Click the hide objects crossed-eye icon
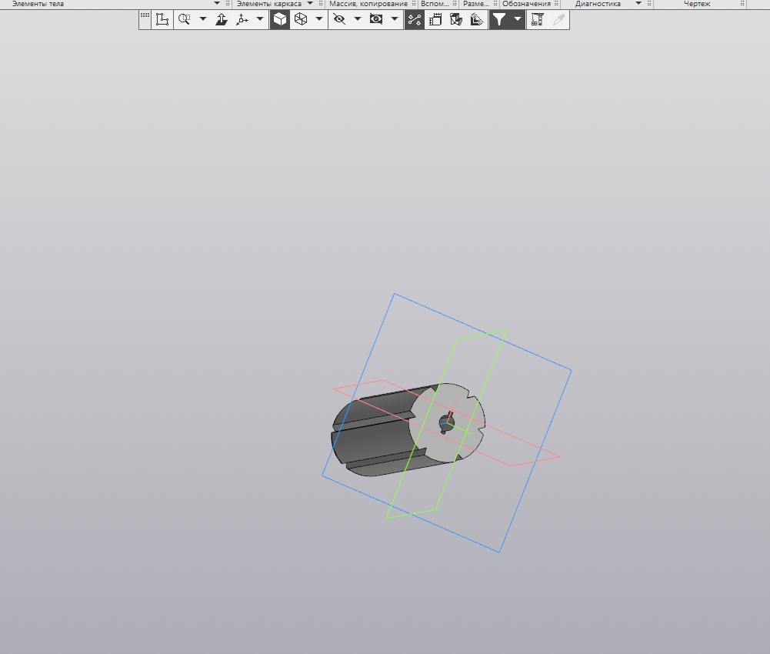Image resolution: width=770 pixels, height=654 pixels. pos(339,20)
